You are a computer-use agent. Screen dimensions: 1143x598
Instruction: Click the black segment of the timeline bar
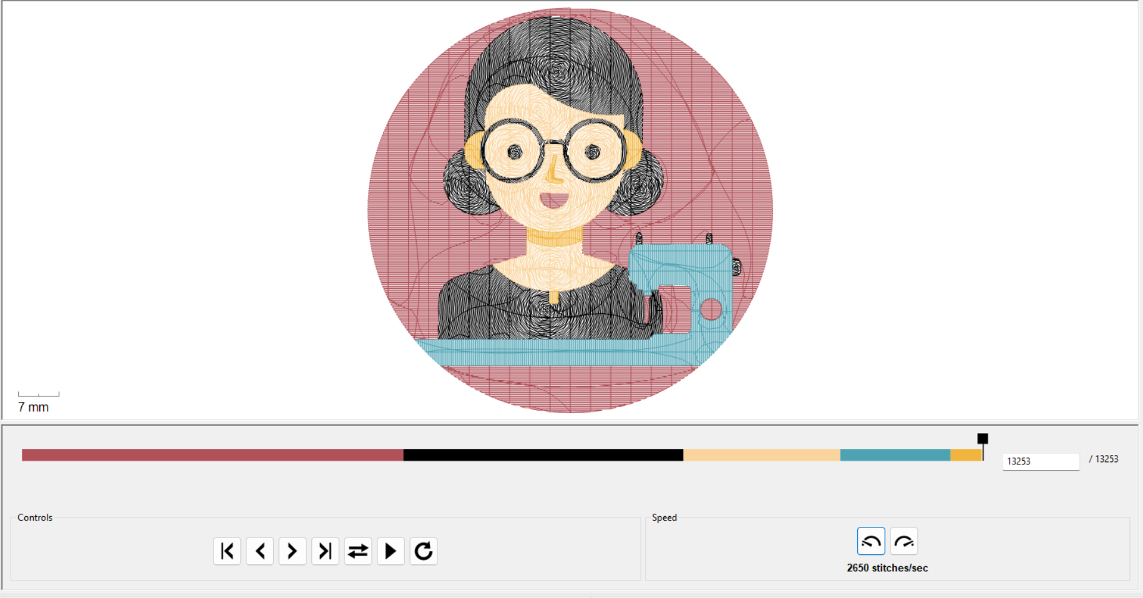point(543,455)
